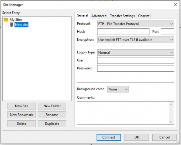Viewport: 181px width, 145px height.
Task: Select the My Sites root folder label
Action: tap(16, 20)
